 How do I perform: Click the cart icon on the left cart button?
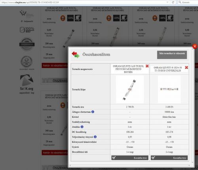(x=114, y=158)
